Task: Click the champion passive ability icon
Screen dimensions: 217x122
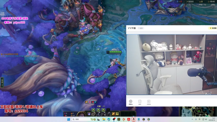Action: point(89,114)
